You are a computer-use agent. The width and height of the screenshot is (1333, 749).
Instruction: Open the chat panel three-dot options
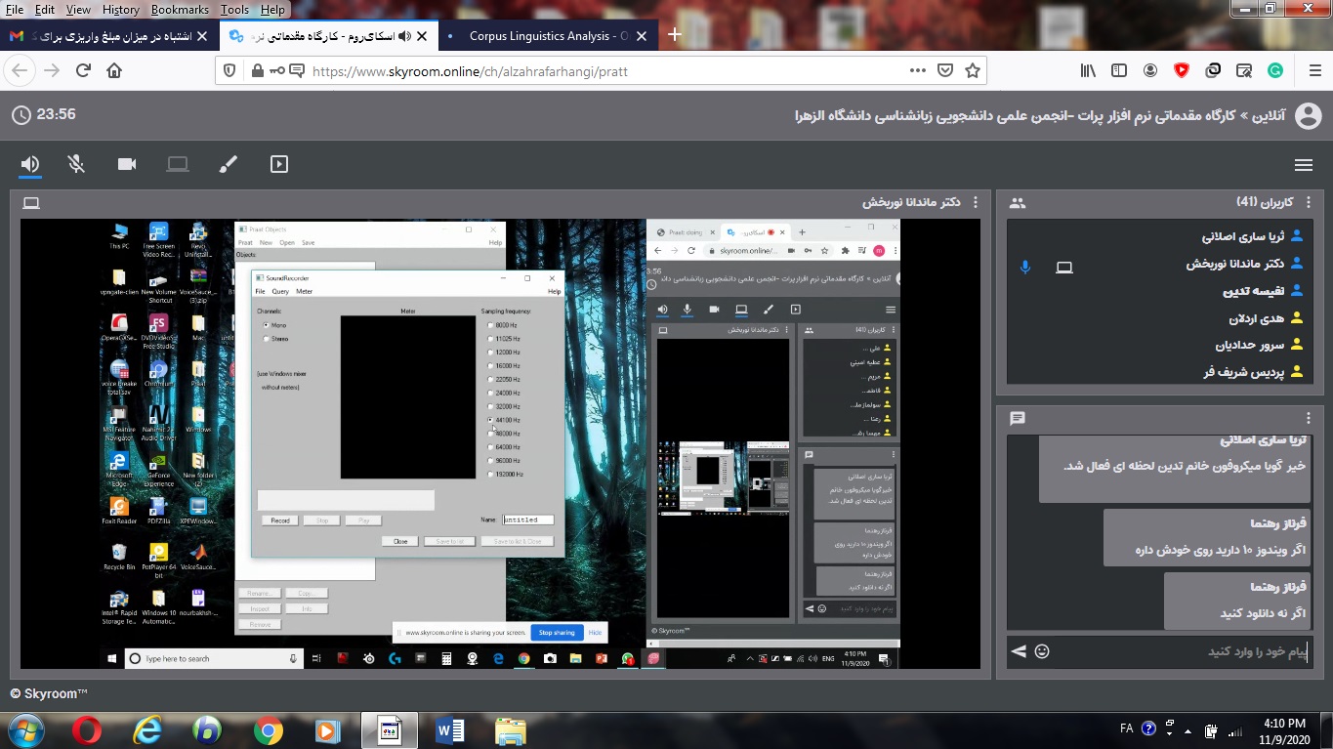click(x=1309, y=418)
